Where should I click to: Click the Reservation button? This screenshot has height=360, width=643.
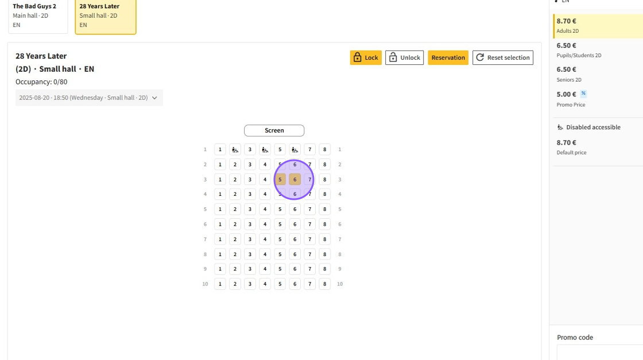tap(448, 57)
